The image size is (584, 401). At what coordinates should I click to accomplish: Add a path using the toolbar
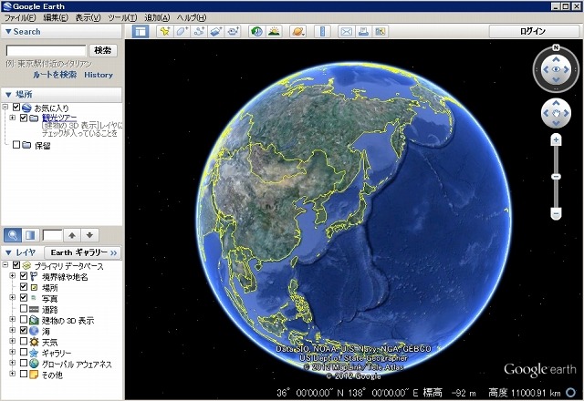click(x=199, y=32)
